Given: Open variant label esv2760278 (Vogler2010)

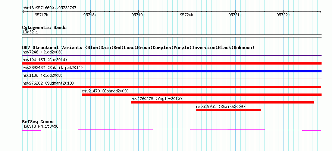Looking at the screenshot, I should click(x=156, y=99).
